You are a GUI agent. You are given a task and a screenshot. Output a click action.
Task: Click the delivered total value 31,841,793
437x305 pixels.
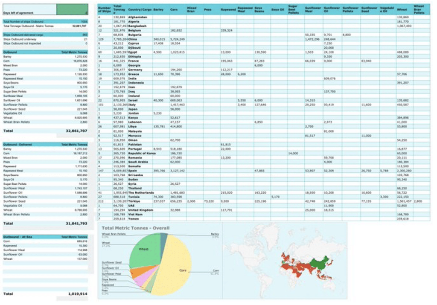76,224
